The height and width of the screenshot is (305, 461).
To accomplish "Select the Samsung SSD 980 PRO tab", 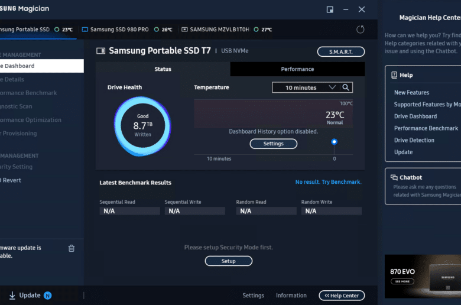I will [127, 30].
